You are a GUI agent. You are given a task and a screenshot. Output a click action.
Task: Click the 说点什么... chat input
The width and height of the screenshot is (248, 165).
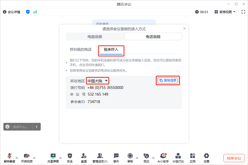20,127
